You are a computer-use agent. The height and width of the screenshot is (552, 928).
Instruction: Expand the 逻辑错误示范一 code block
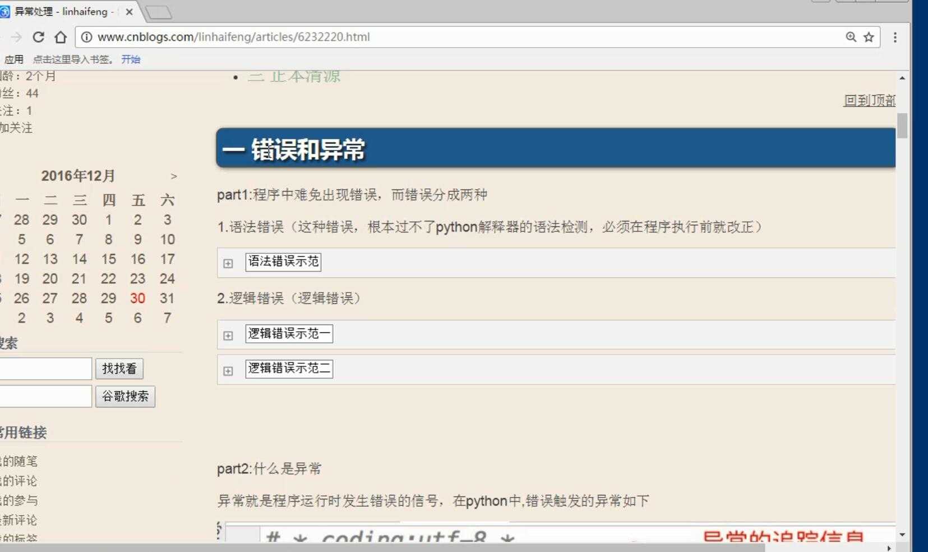point(228,335)
